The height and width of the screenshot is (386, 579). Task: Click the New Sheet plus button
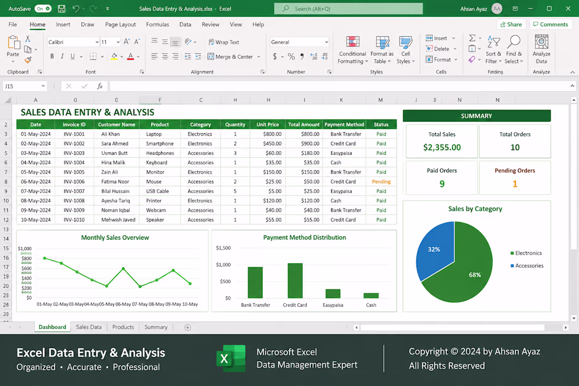(x=187, y=327)
